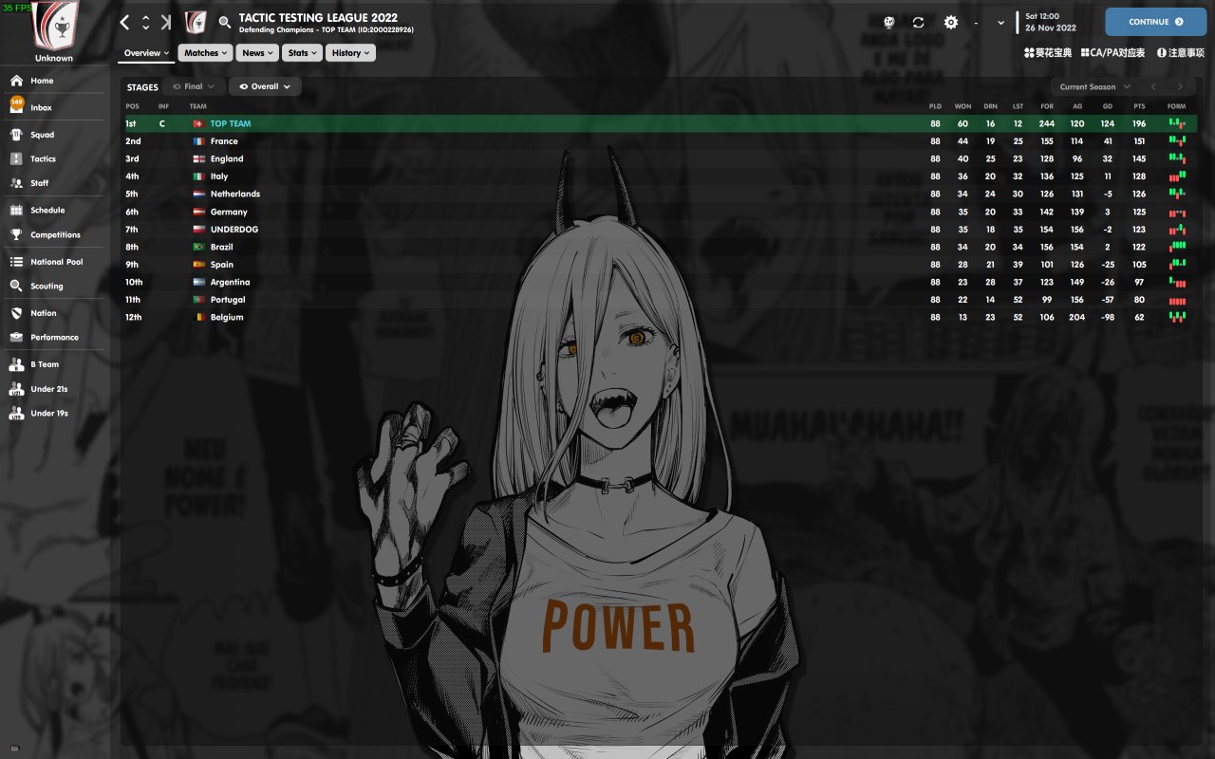This screenshot has height=759, width=1215.
Task: Open the B Team squad
Action: click(x=53, y=364)
